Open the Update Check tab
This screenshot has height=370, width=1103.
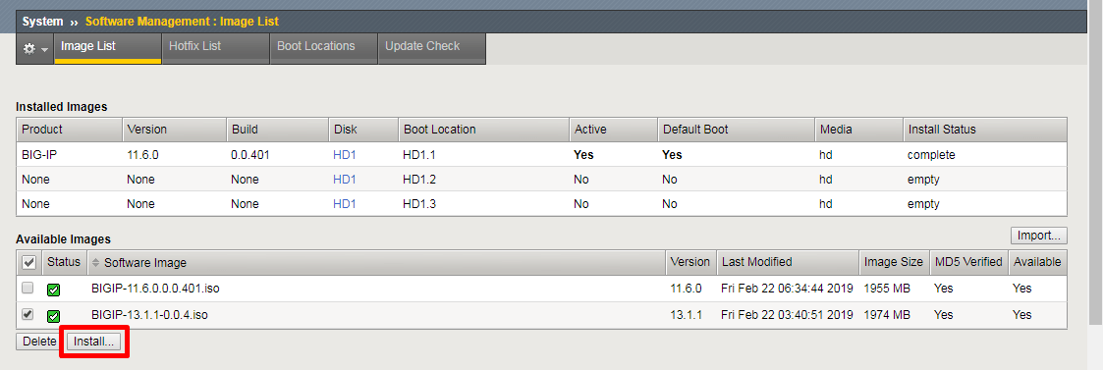431,48
